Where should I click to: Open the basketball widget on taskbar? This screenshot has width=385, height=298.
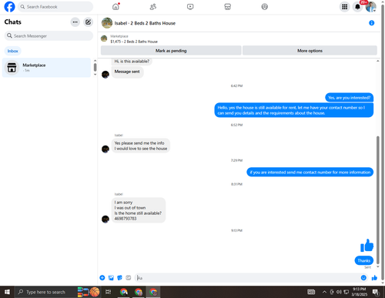point(95,292)
